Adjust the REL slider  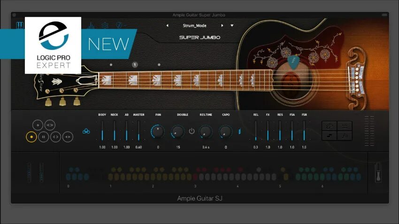[x=256, y=131]
